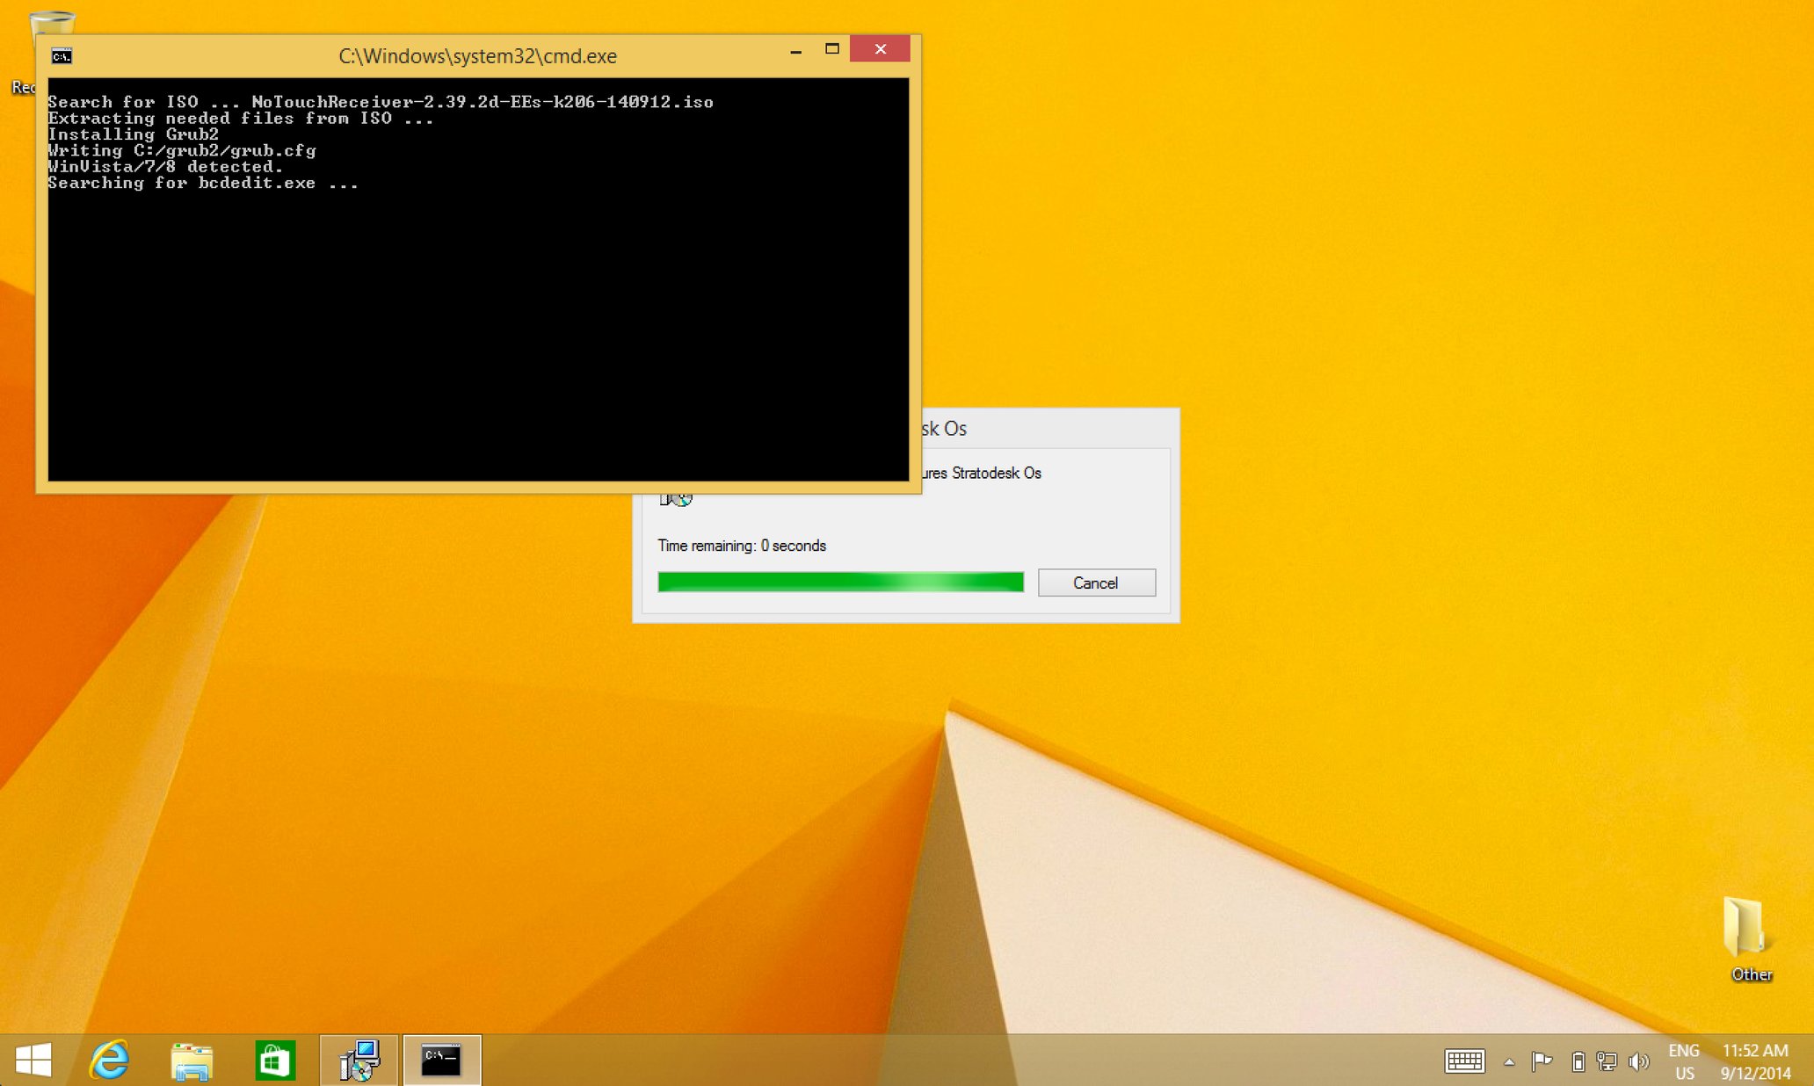Open Action Center flag icon
1814x1086 pixels.
tap(1542, 1061)
